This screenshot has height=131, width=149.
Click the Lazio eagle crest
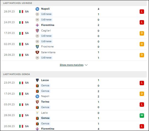[x=37, y=113]
